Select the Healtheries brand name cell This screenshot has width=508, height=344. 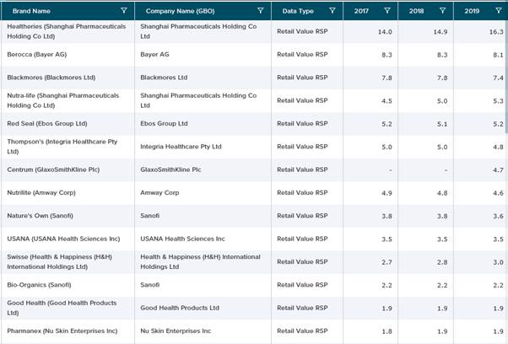tap(67, 31)
